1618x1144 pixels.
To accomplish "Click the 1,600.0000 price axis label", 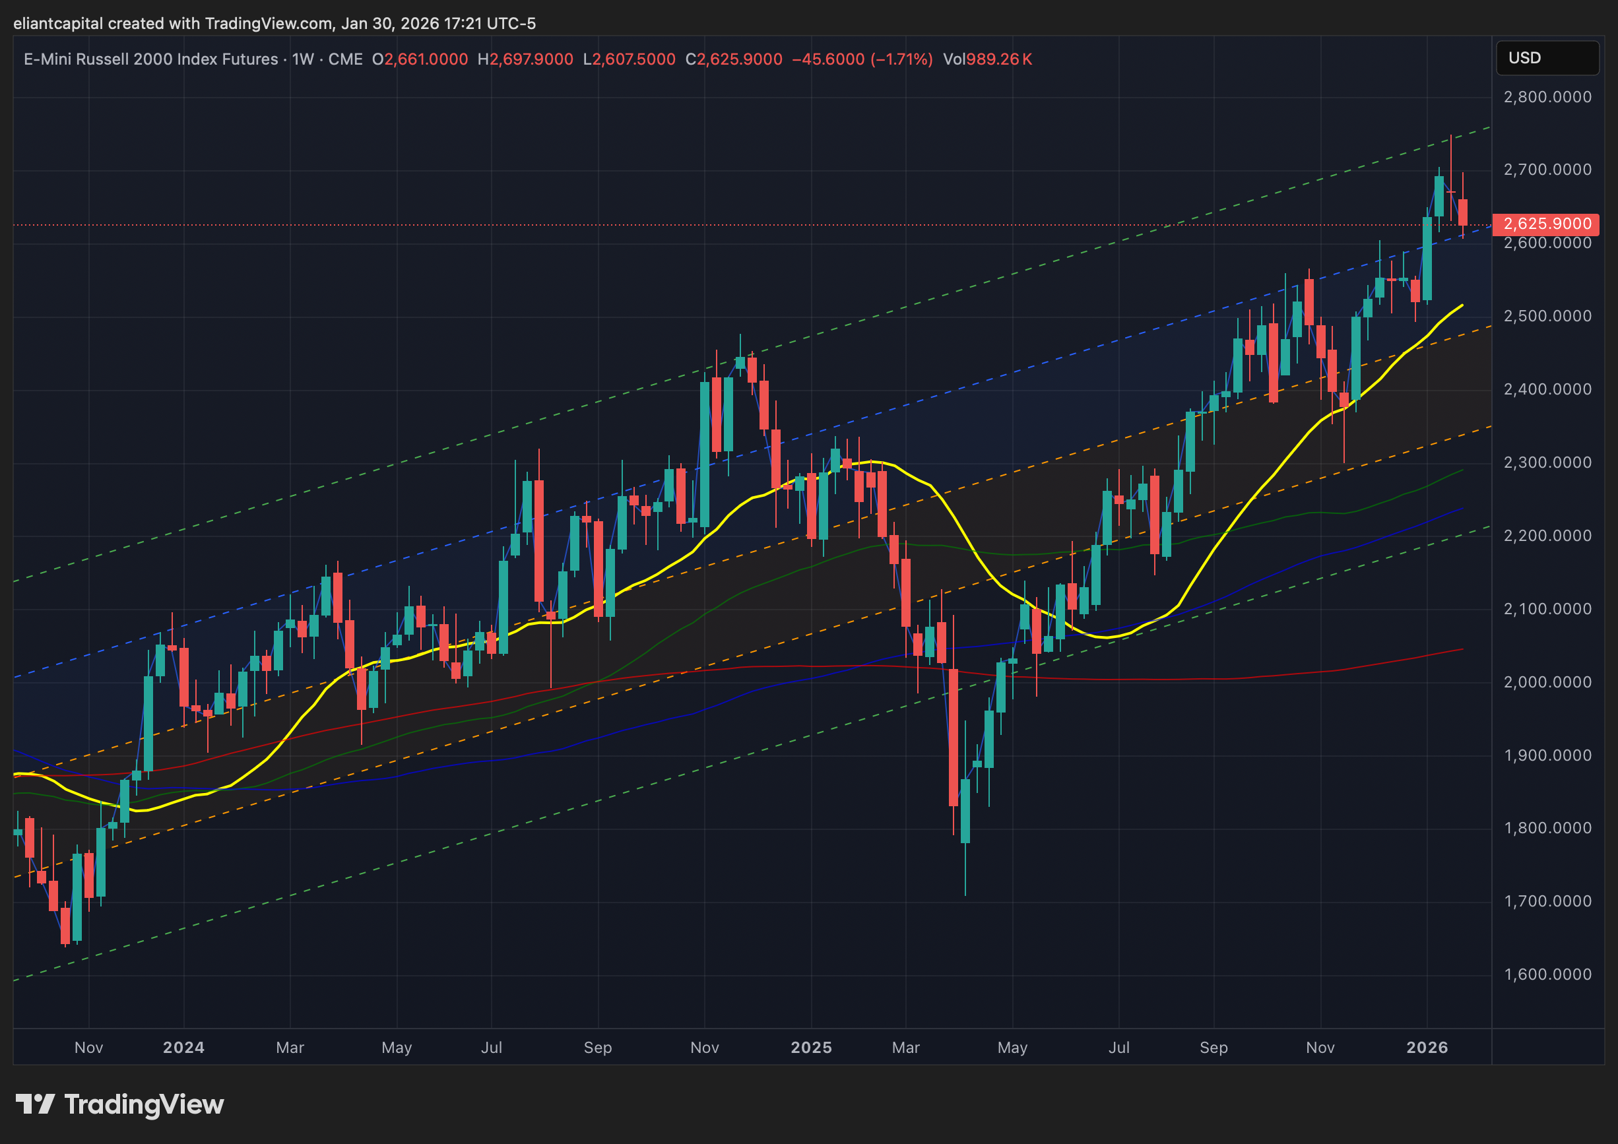I will [x=1547, y=974].
